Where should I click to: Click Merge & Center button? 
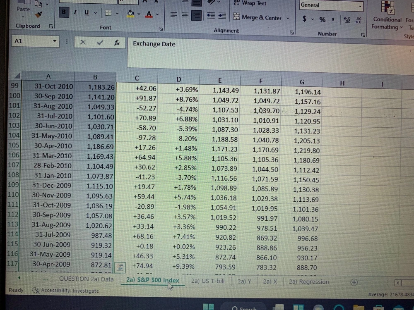coord(257,17)
